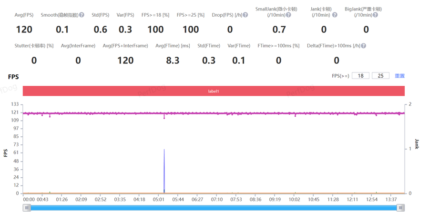Click the 重置 reset link

(400, 76)
